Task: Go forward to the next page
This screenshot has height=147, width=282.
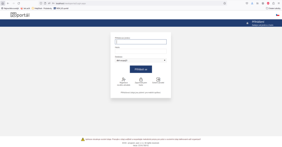Action: point(13,3)
